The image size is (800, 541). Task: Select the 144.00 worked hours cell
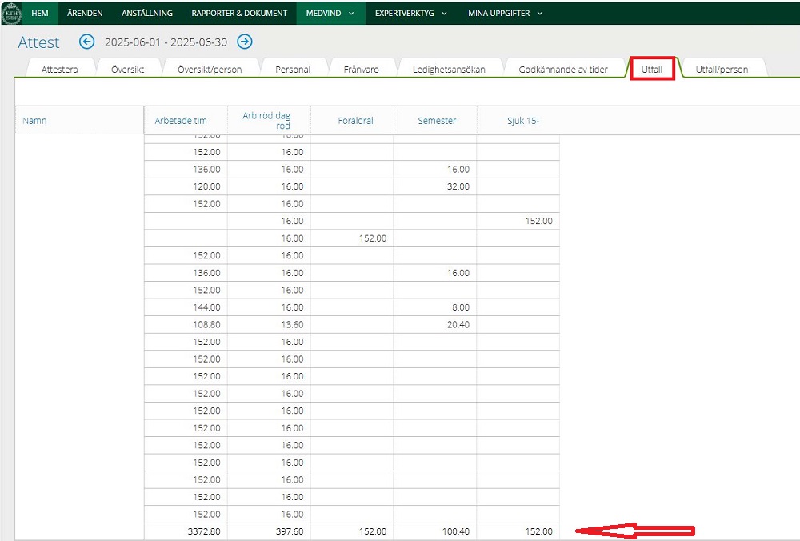pos(186,307)
